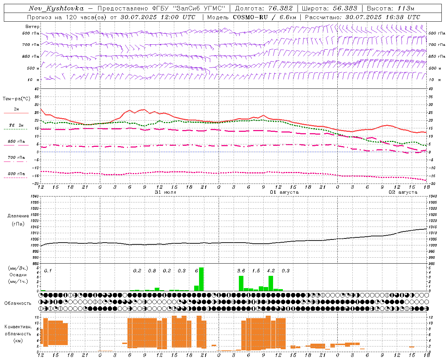
Task: Click the 3.6 precipitation value
Action: pyautogui.click(x=241, y=271)
